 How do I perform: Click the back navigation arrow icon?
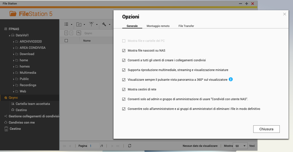(x=66, y=33)
